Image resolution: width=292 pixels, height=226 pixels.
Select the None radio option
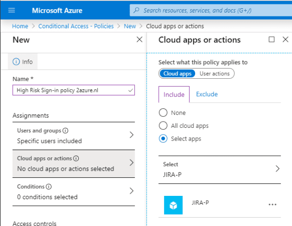point(163,113)
